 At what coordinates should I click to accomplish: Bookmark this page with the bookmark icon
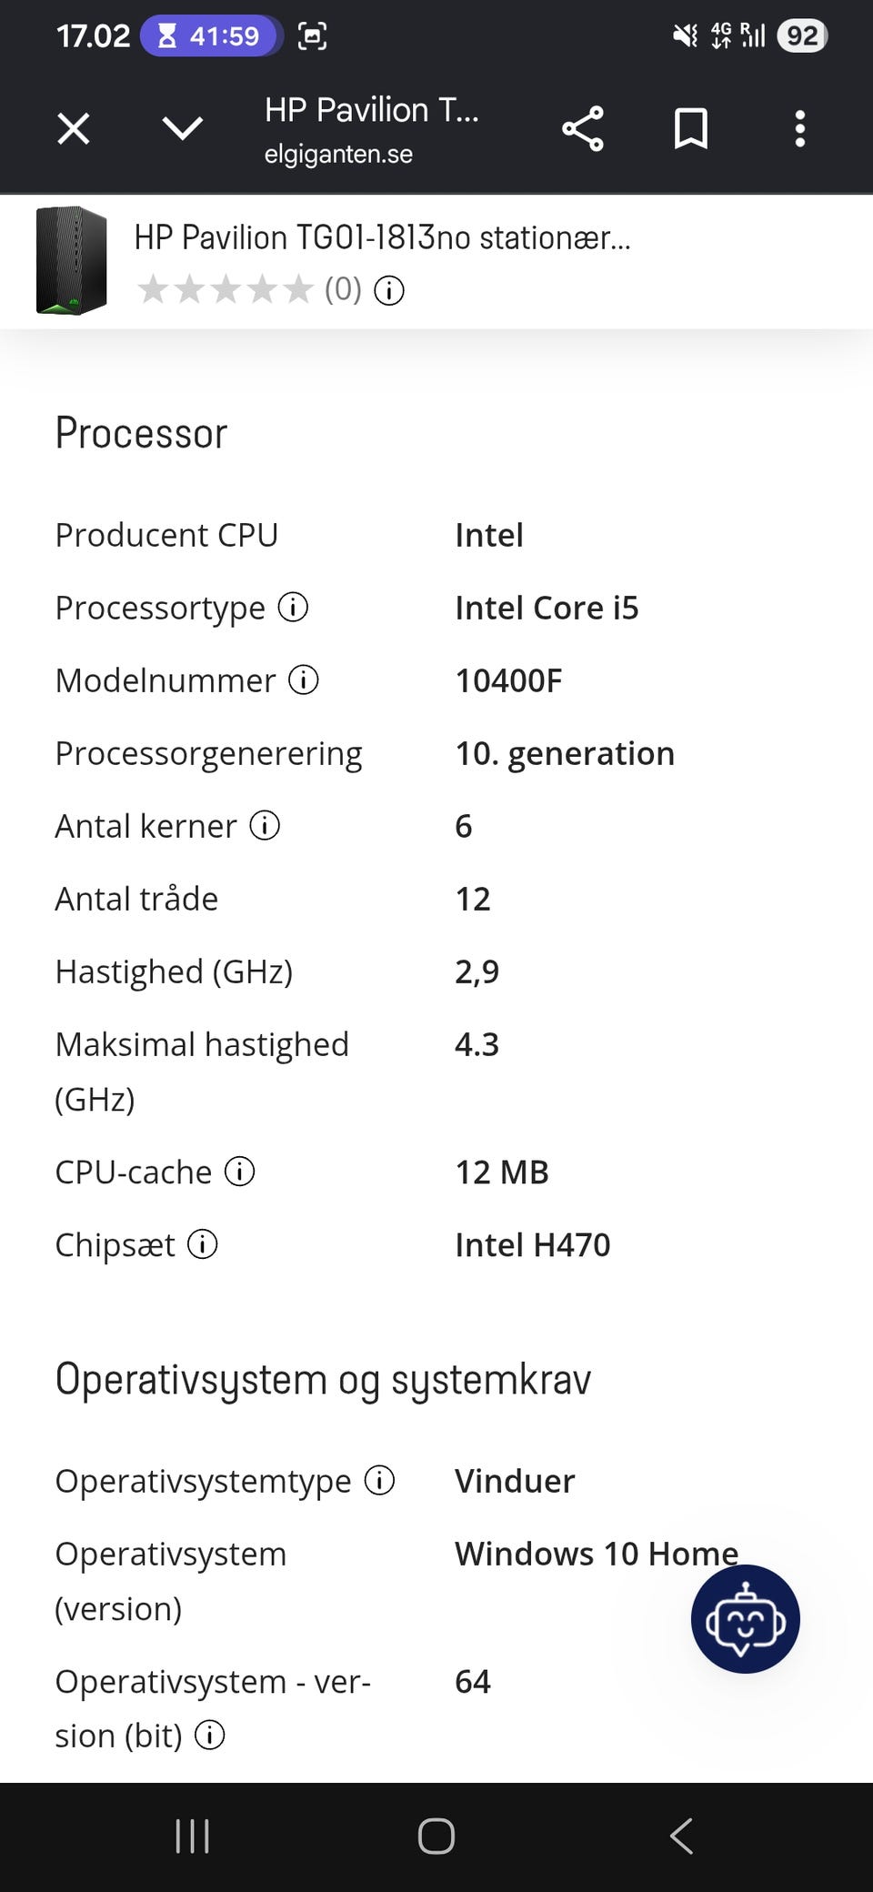point(691,128)
